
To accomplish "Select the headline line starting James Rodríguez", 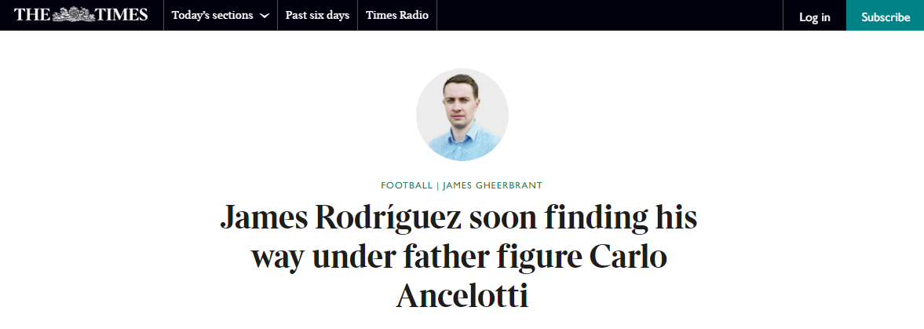I will 458,218.
